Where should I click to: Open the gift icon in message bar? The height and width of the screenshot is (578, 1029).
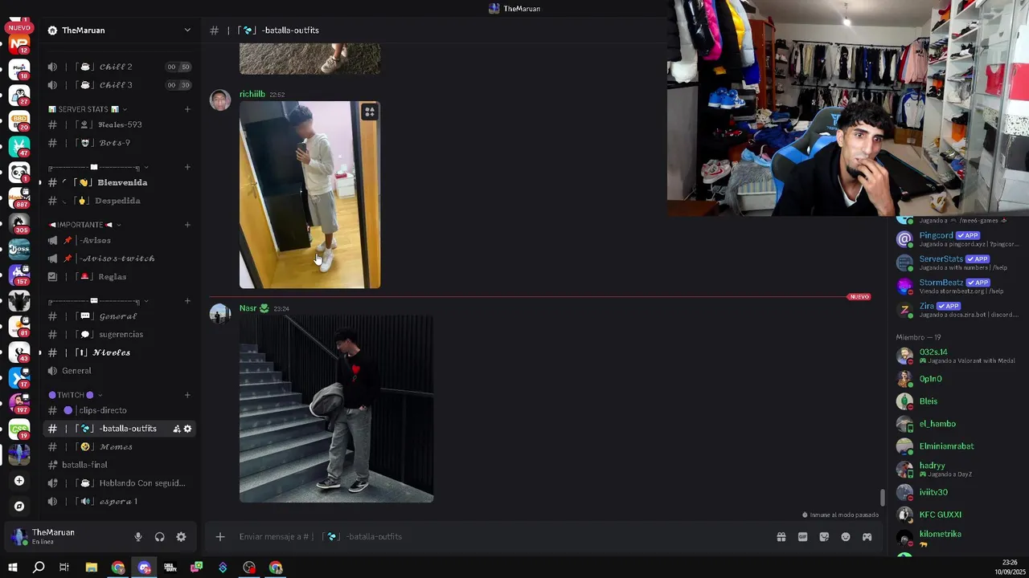(781, 537)
